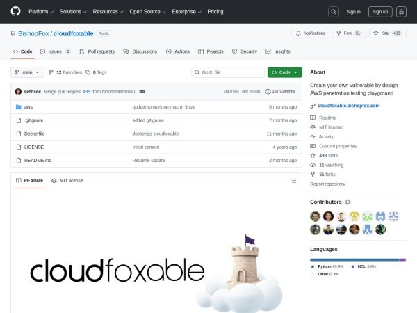
Task: Click the Activity pulse icon
Action: tap(313, 136)
